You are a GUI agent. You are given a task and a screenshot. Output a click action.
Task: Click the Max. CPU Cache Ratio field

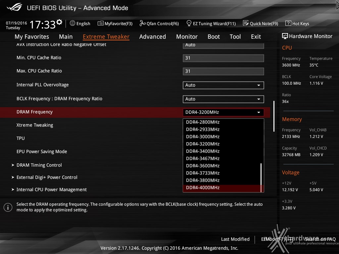pyautogui.click(x=223, y=71)
